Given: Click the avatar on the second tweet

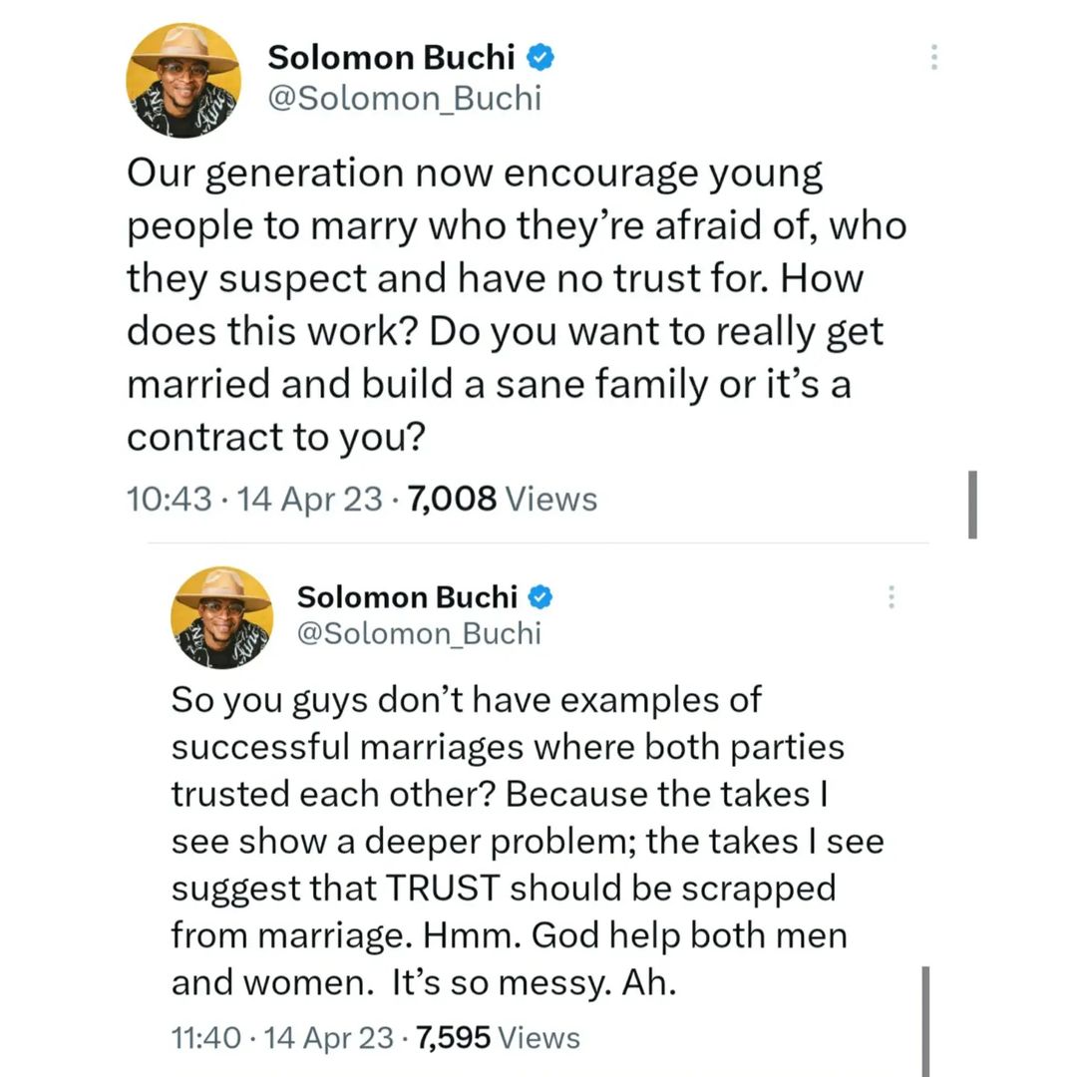Looking at the screenshot, I should tap(221, 617).
